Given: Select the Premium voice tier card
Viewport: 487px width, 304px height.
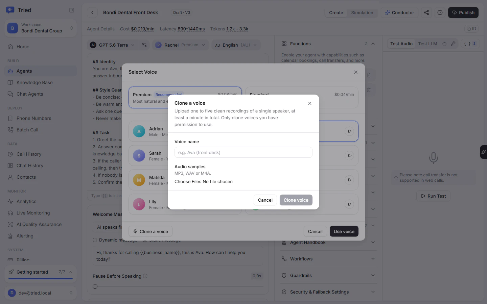Looking at the screenshot, I should 185,98.
